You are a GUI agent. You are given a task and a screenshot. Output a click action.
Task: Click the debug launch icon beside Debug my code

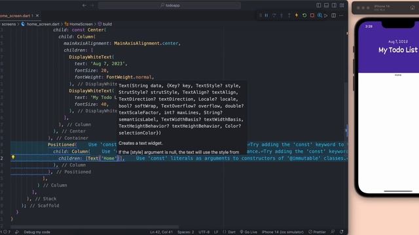[x=17, y=232]
